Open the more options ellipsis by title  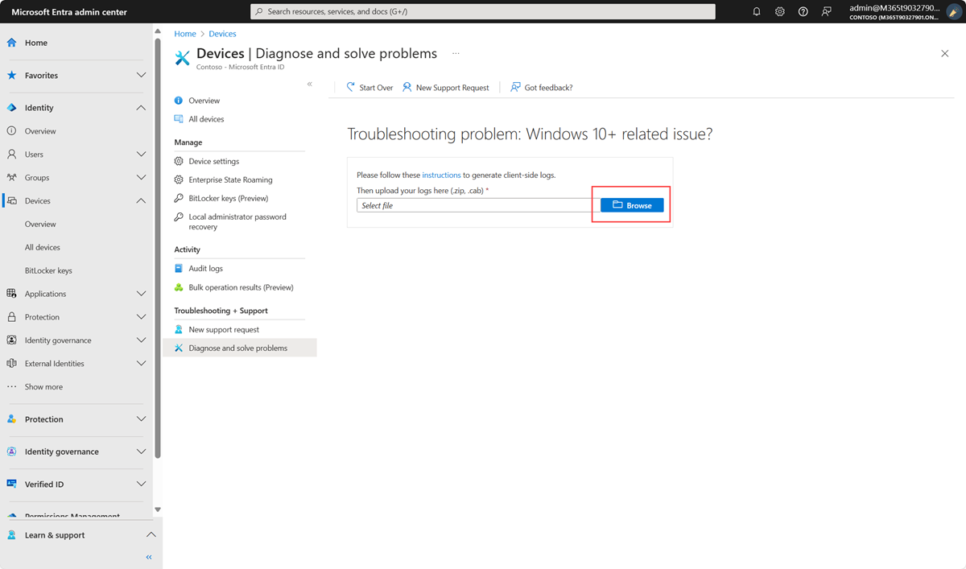click(x=456, y=54)
